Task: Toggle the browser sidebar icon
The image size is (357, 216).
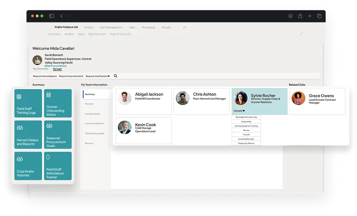Action: 51,16
